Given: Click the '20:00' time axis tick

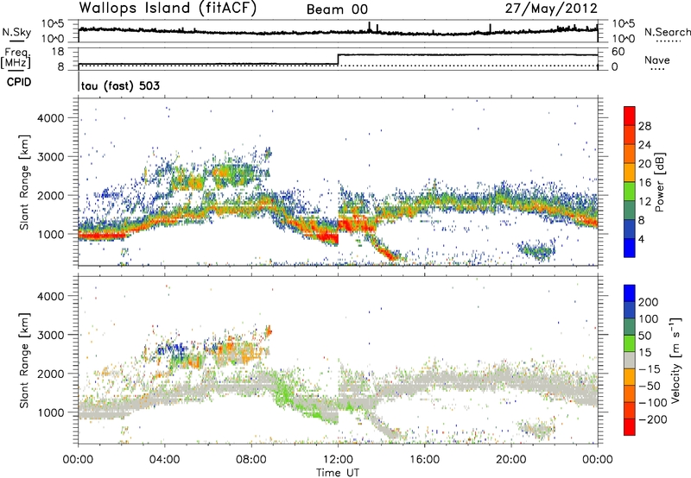Looking at the screenshot, I should tap(511, 460).
